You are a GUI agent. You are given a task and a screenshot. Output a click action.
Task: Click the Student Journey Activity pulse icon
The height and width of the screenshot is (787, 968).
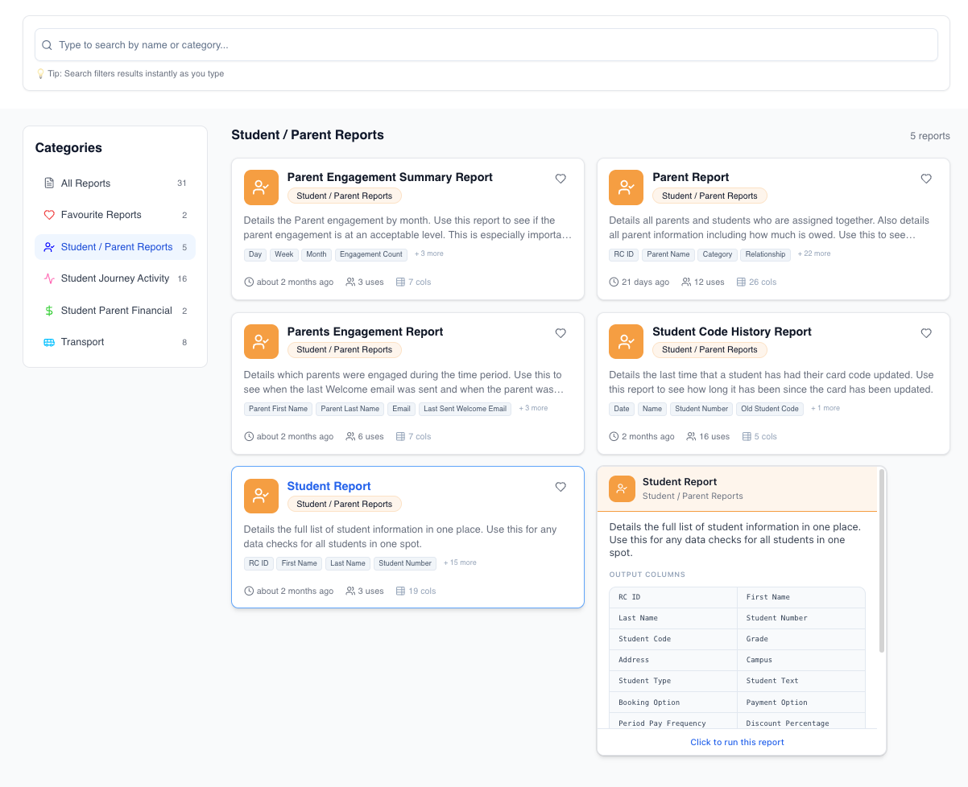(x=49, y=278)
